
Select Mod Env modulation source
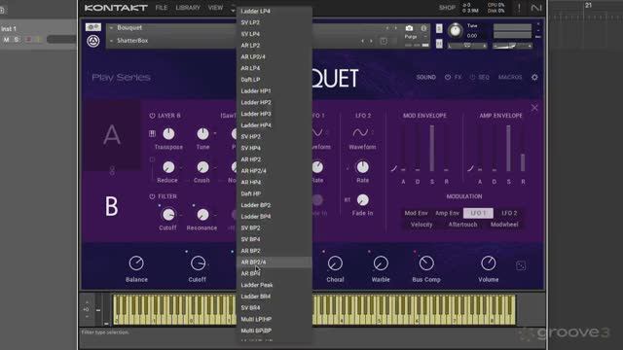coord(416,213)
